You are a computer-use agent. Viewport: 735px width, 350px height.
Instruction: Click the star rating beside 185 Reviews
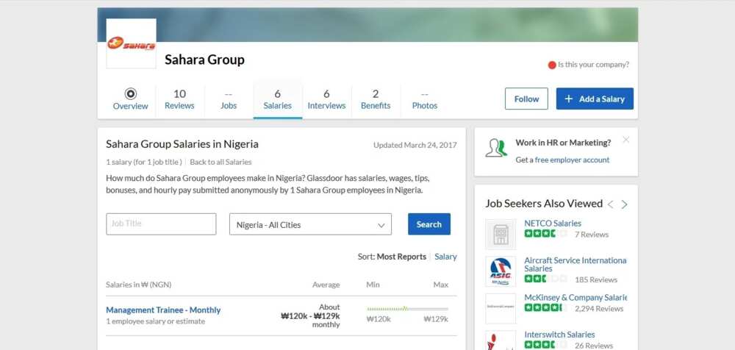(x=545, y=279)
